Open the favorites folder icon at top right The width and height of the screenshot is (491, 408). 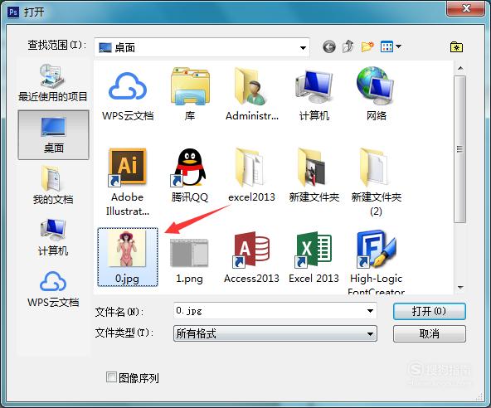[x=456, y=47]
